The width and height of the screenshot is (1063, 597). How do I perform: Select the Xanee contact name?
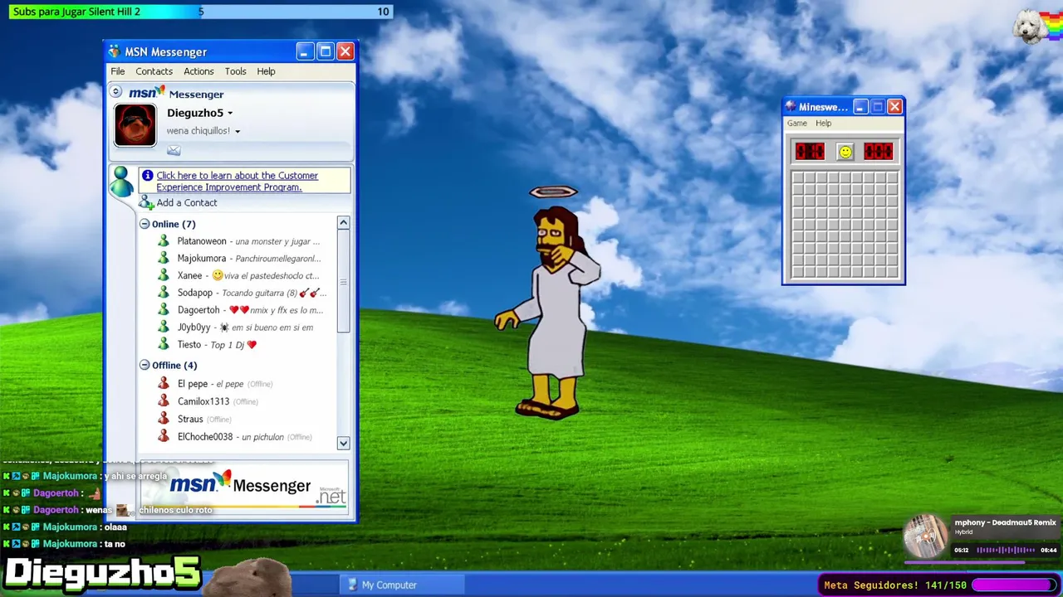coord(190,276)
